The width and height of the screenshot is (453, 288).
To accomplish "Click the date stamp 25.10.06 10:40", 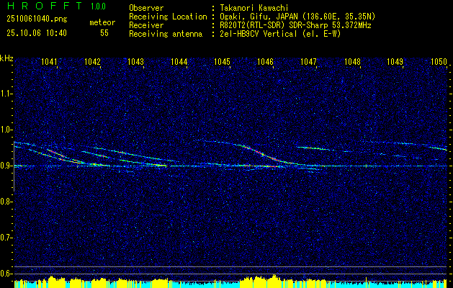I will tap(37, 33).
